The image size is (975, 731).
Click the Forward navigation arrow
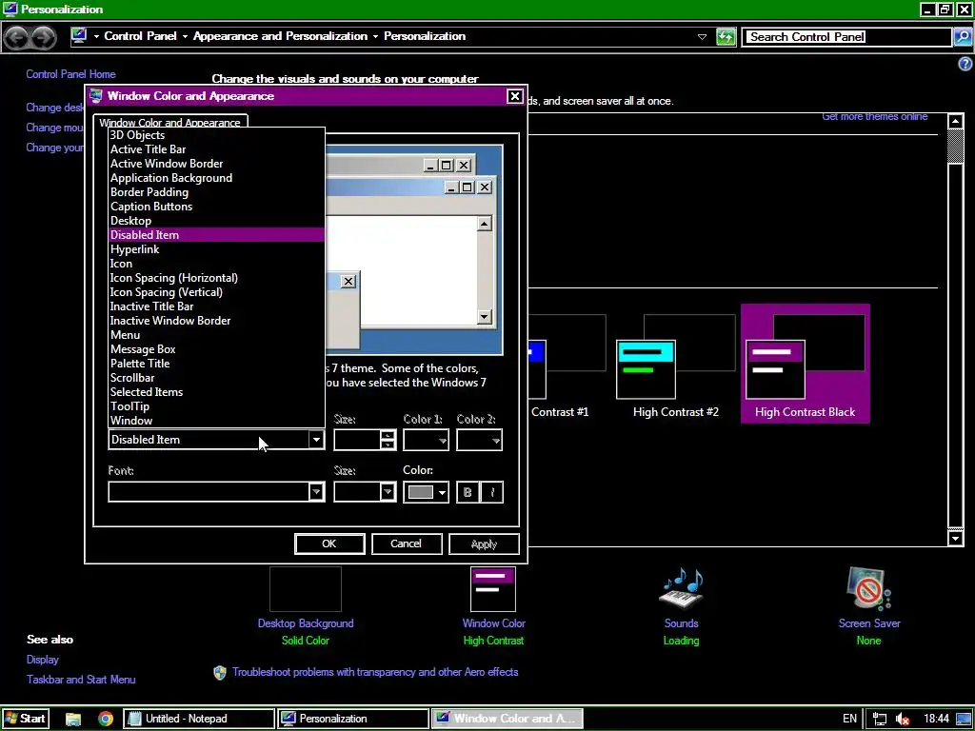tap(43, 37)
